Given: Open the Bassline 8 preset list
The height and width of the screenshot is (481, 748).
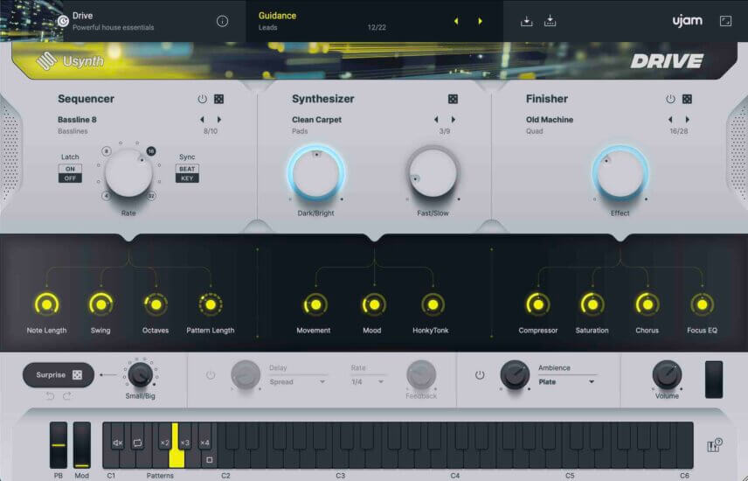Looking at the screenshot, I should (x=77, y=120).
